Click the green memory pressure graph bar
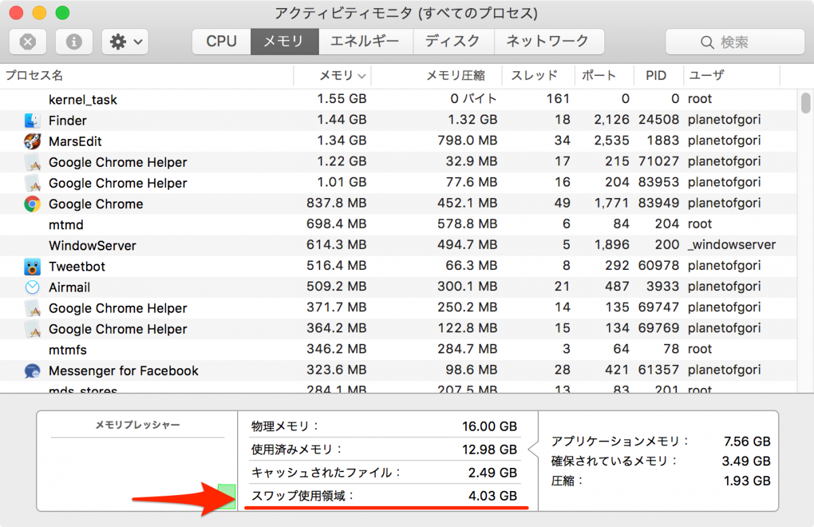Image resolution: width=814 pixels, height=527 pixels. pos(227,496)
